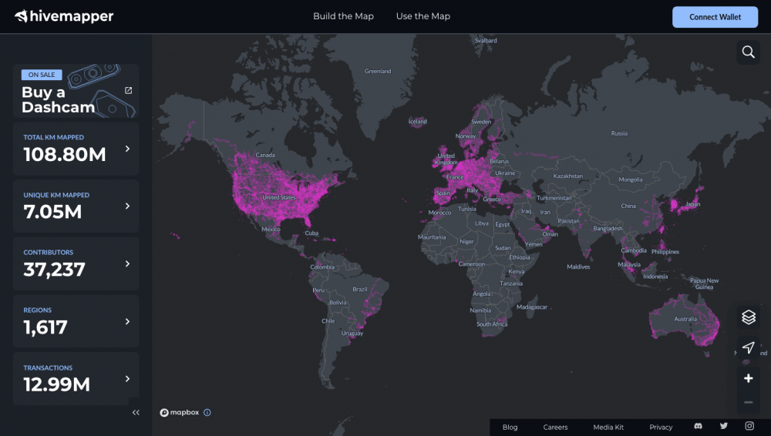Click the Australia map label
The width and height of the screenshot is (771, 436).
(685, 319)
